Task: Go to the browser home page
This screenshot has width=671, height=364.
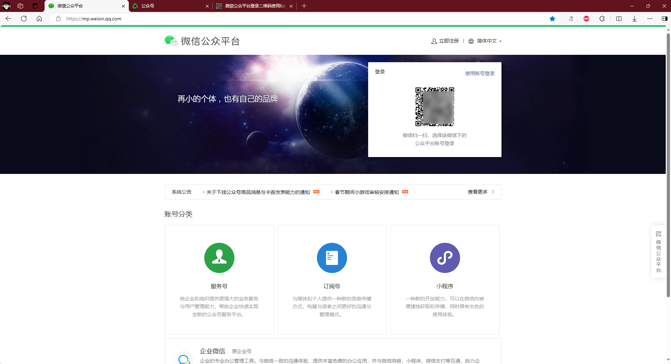Action: click(x=39, y=19)
